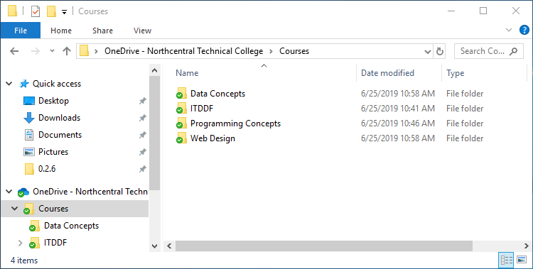Click the horizontal scrollbar left arrow
The height and width of the screenshot is (269, 533).
coord(169,246)
